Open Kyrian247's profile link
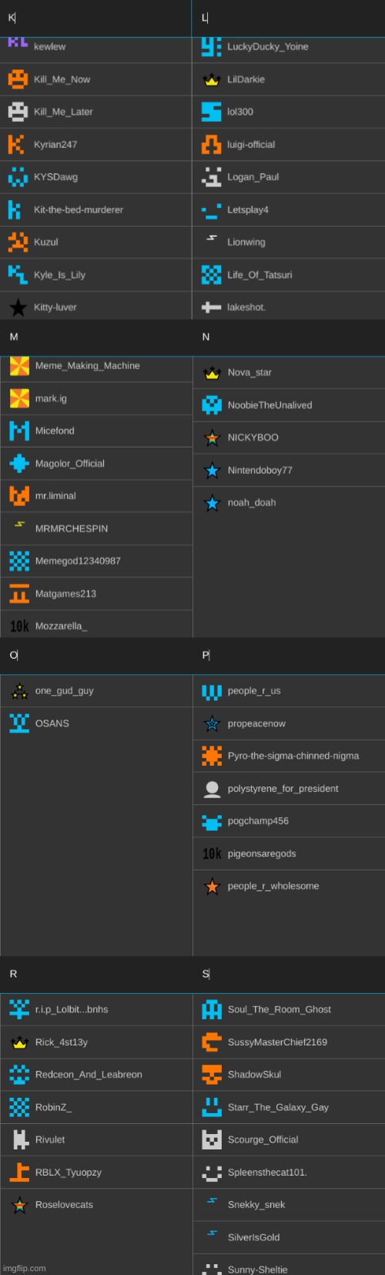Viewport: 385px width, 1275px height. (55, 144)
